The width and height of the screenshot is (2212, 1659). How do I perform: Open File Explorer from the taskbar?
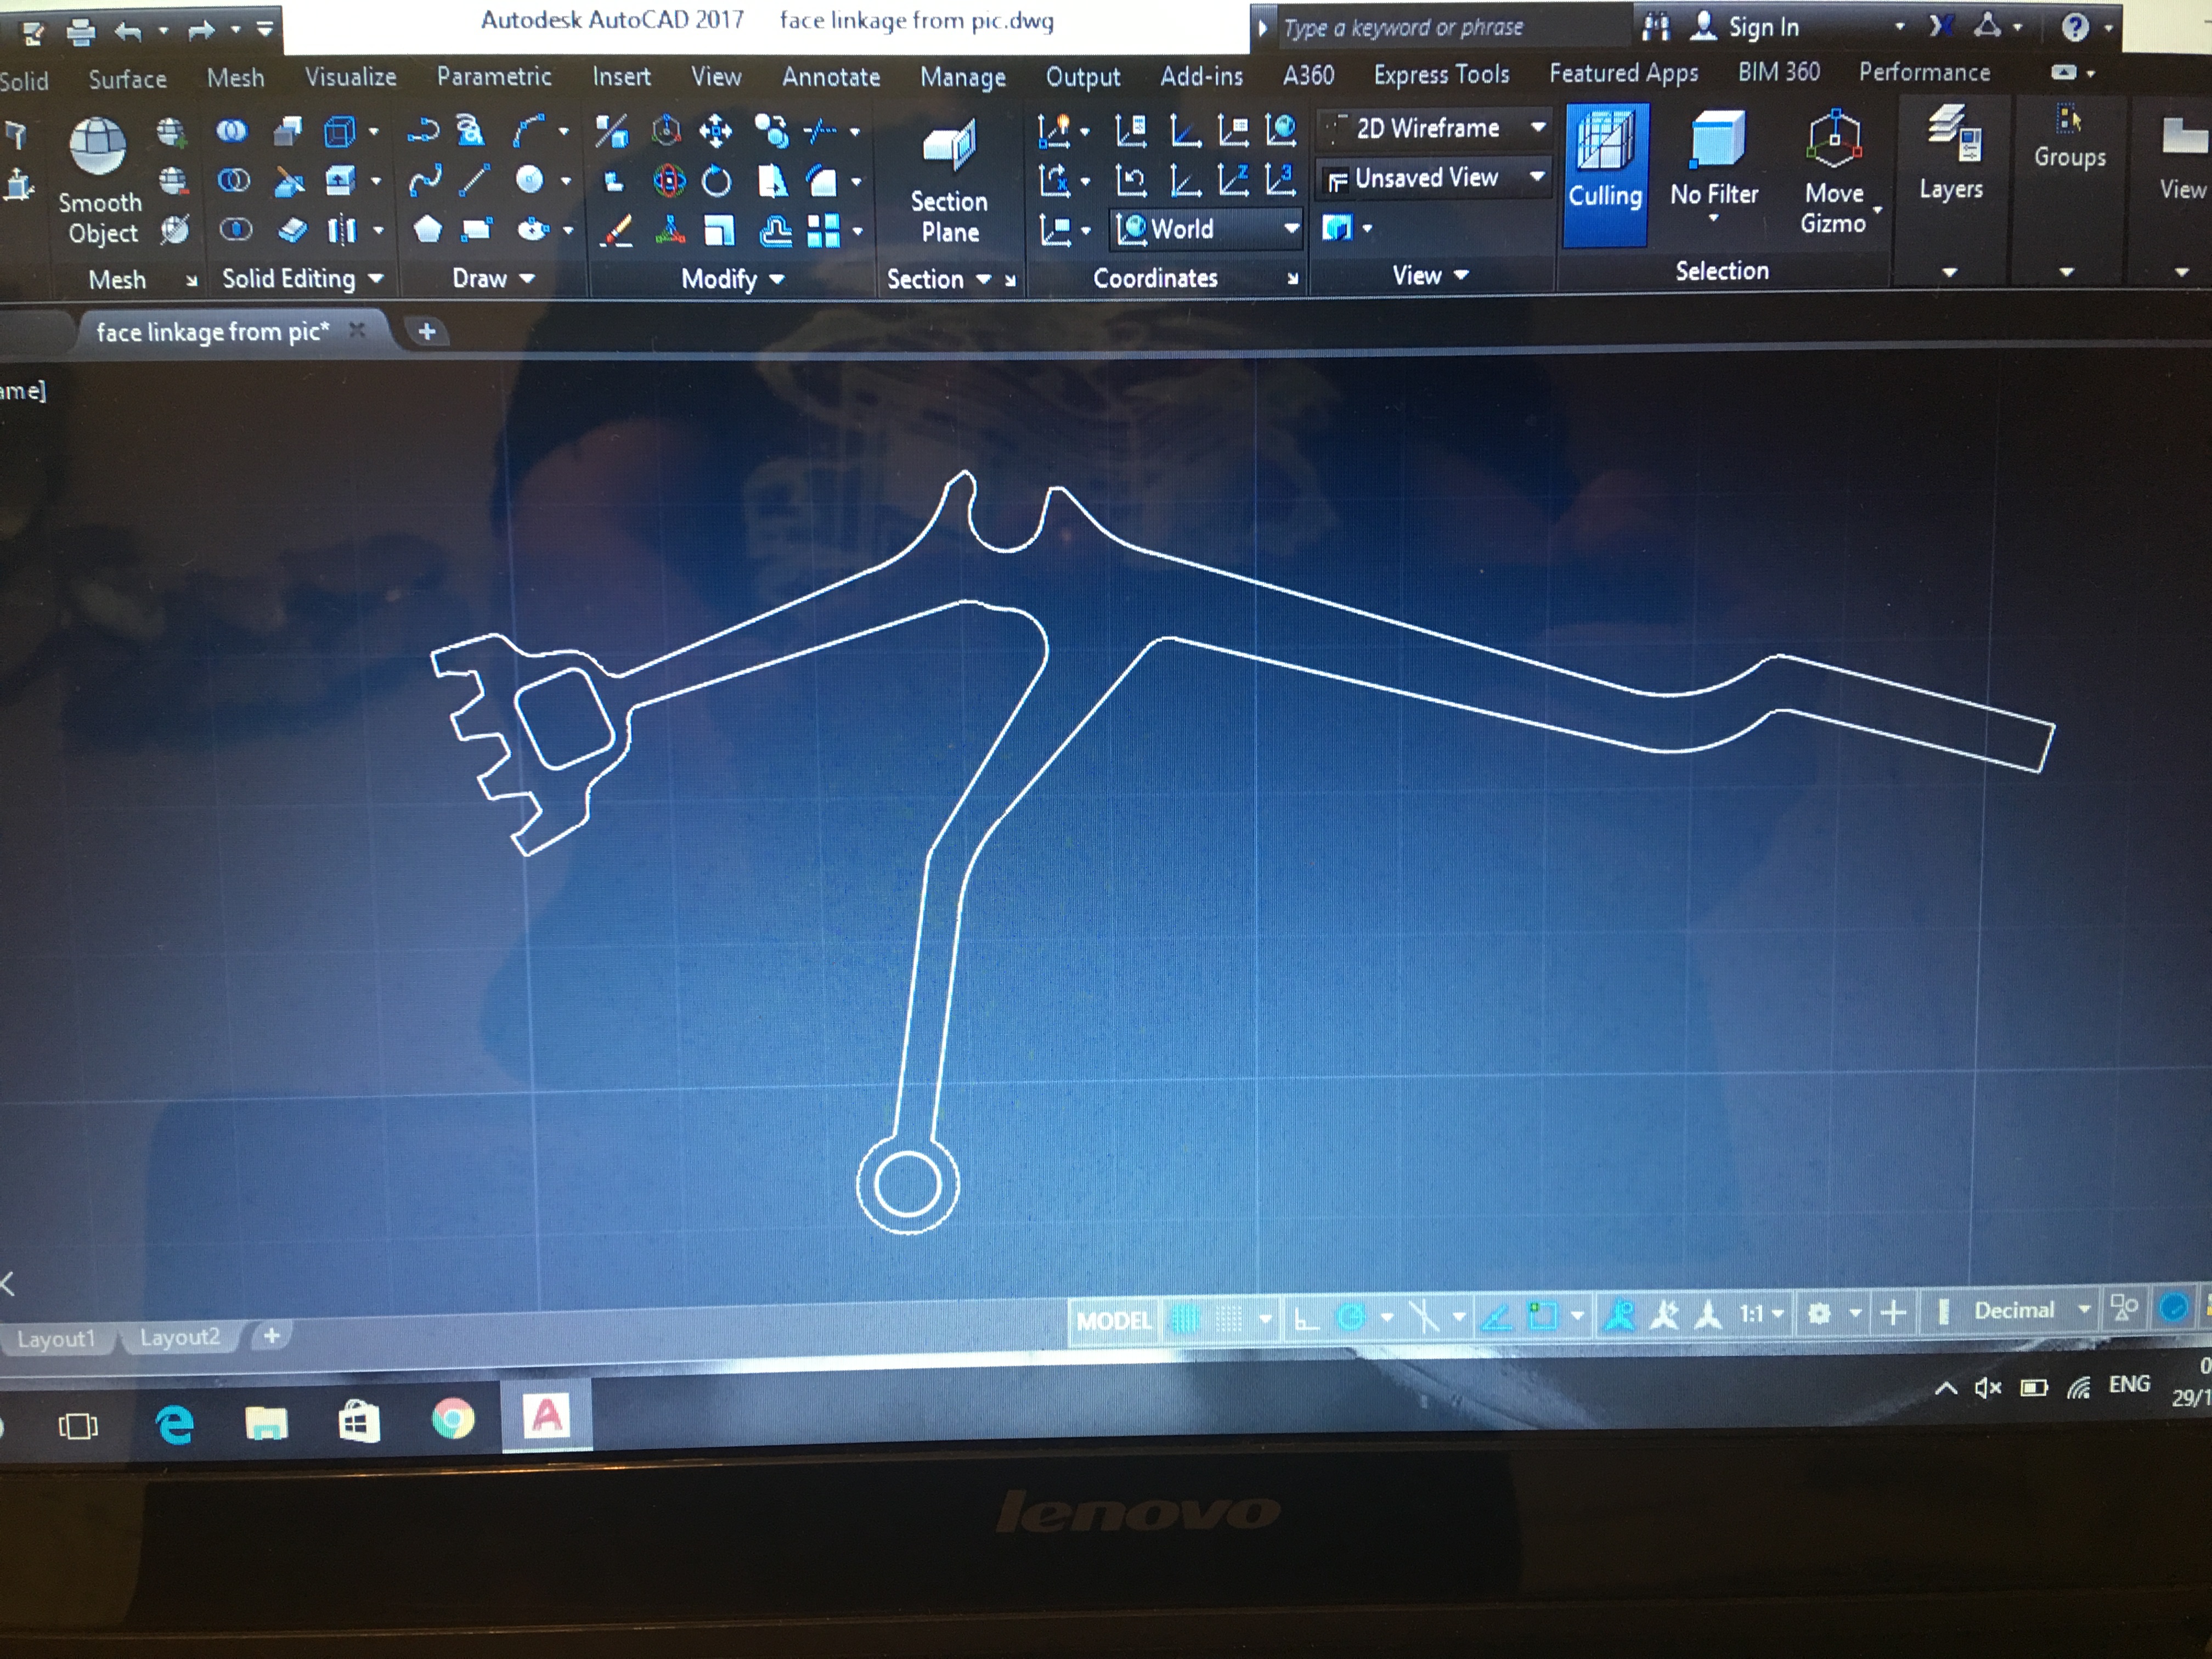(x=266, y=1423)
